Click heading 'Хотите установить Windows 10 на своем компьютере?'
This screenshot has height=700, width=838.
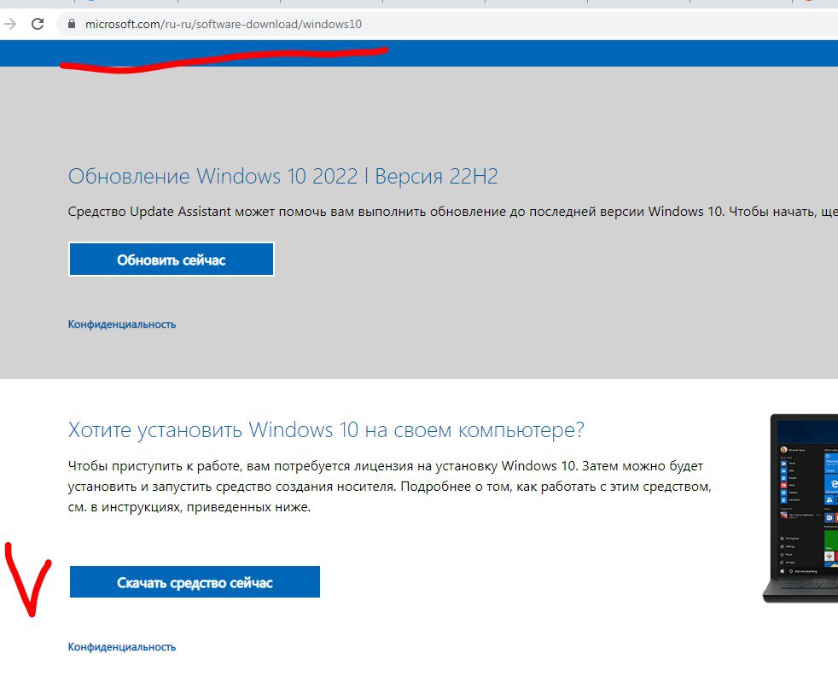(x=326, y=430)
